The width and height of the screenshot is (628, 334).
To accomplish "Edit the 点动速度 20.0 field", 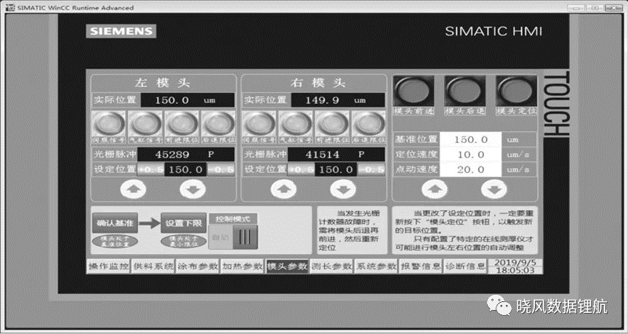I will tap(471, 169).
